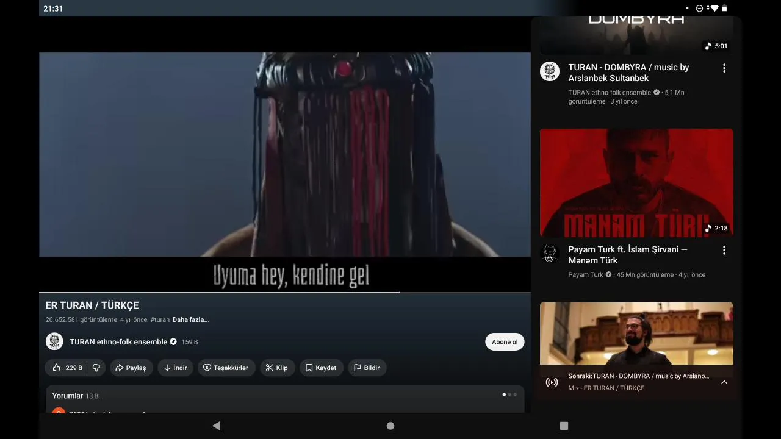Tap Sonraki: TURAN - DOMBYRA next-up text
The width and height of the screenshot is (781, 439).
pyautogui.click(x=639, y=376)
